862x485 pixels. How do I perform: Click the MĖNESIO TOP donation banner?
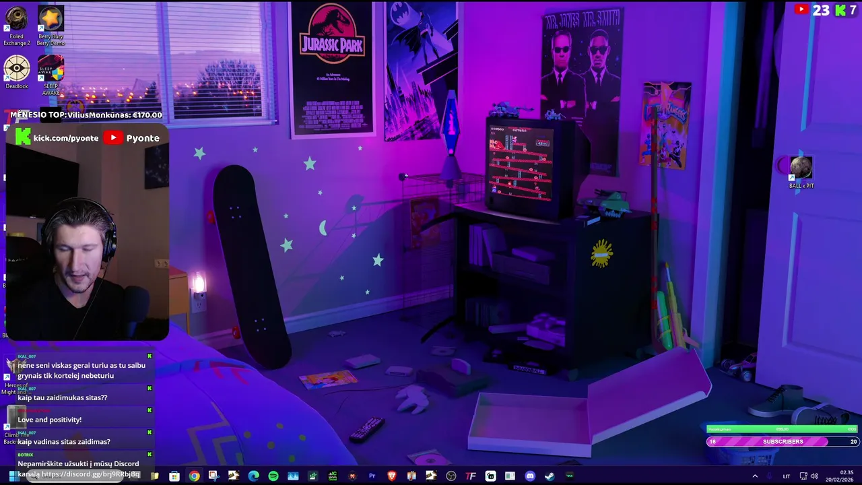(86, 115)
